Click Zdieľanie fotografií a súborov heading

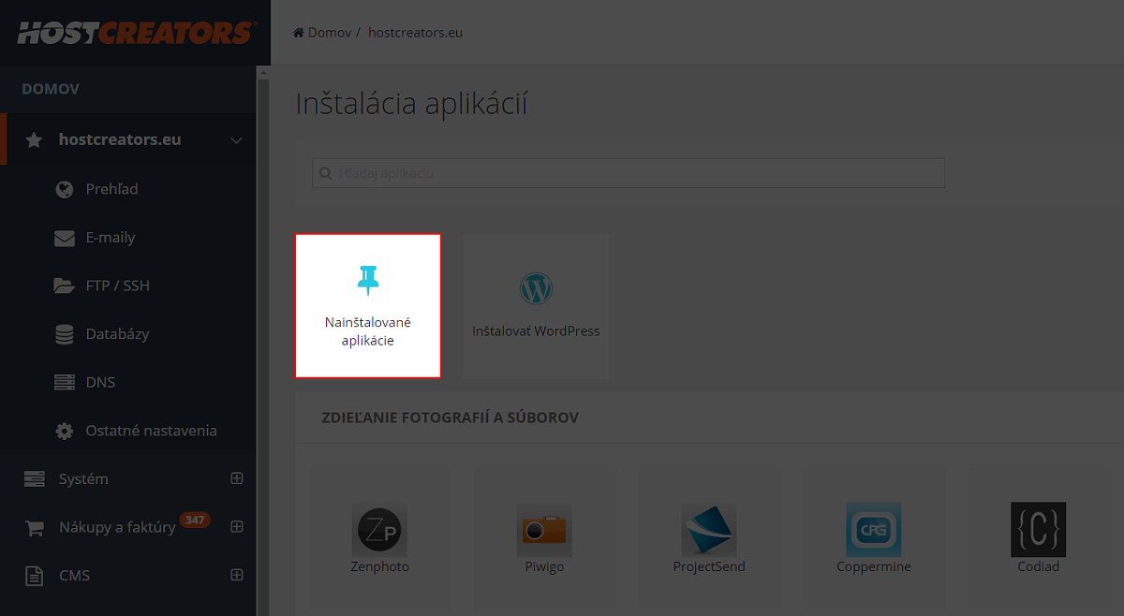coord(450,418)
